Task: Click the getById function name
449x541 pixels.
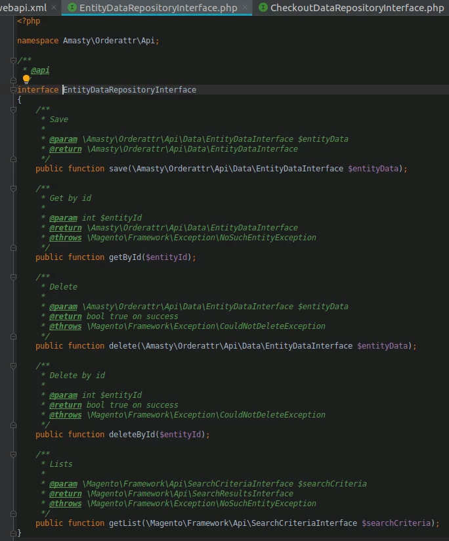Action: tap(125, 257)
